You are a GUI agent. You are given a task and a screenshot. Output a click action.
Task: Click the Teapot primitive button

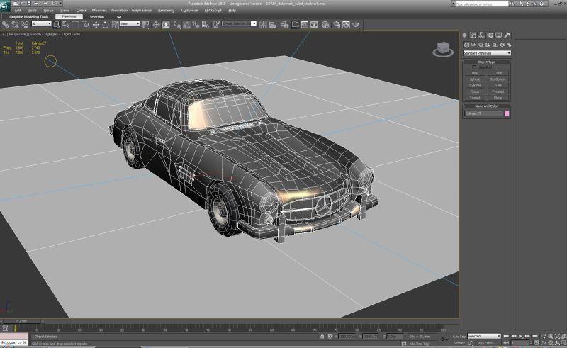tap(475, 98)
